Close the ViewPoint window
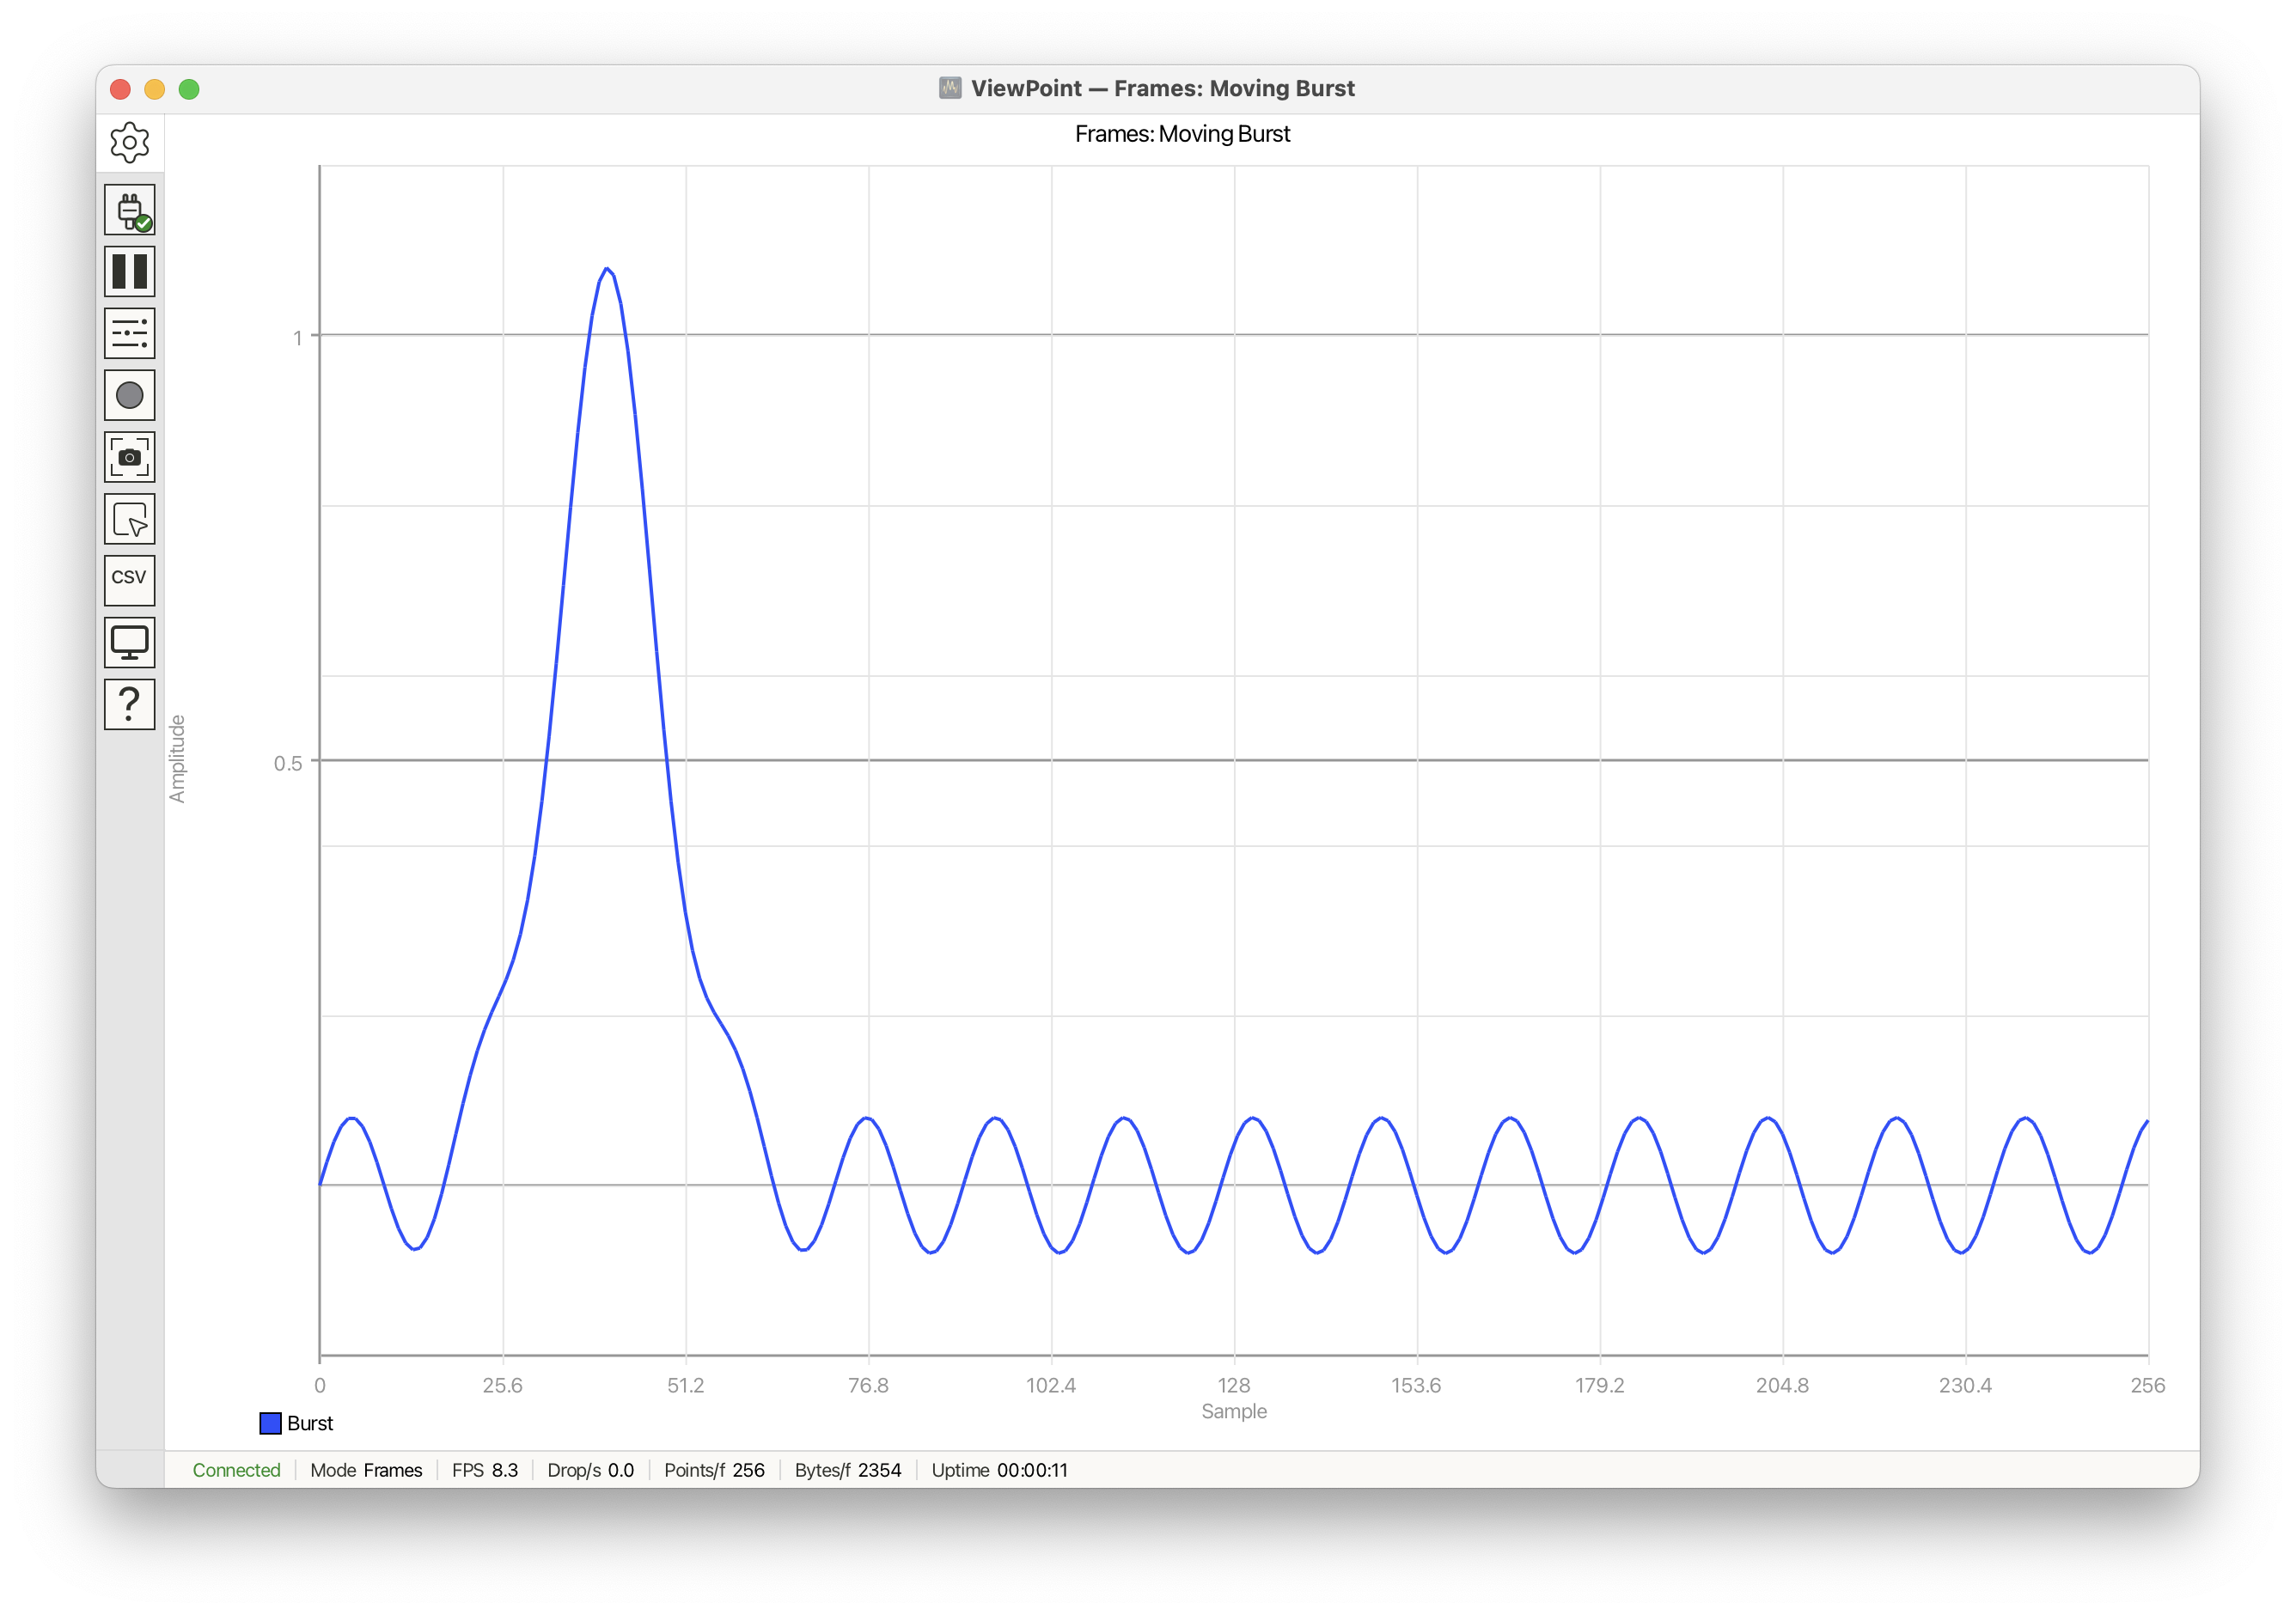This screenshot has width=2296, height=1615. coord(121,89)
